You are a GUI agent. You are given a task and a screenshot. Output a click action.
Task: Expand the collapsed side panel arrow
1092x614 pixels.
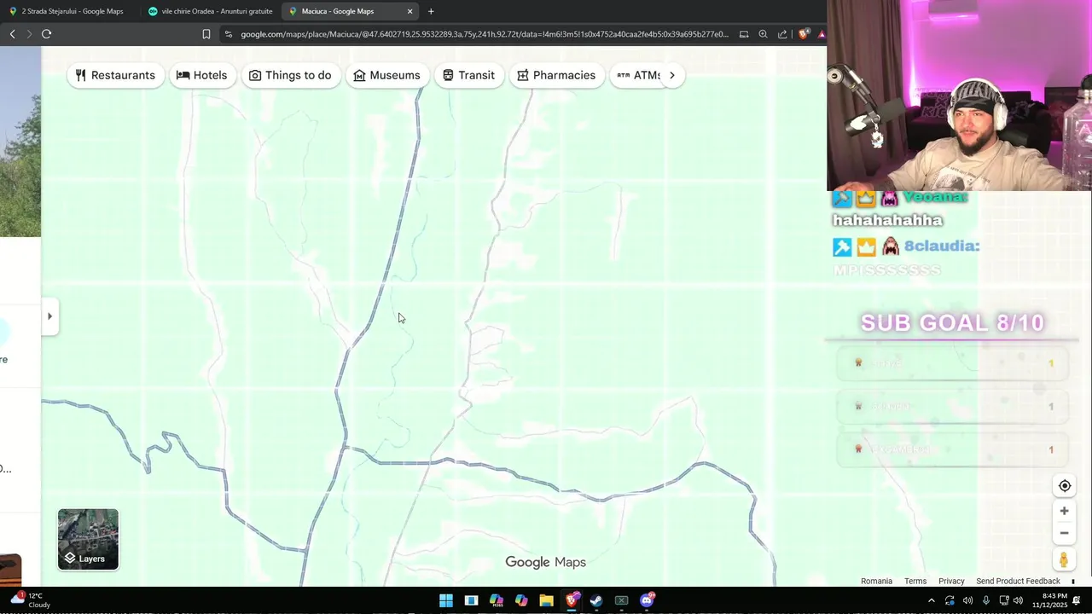pyautogui.click(x=49, y=316)
